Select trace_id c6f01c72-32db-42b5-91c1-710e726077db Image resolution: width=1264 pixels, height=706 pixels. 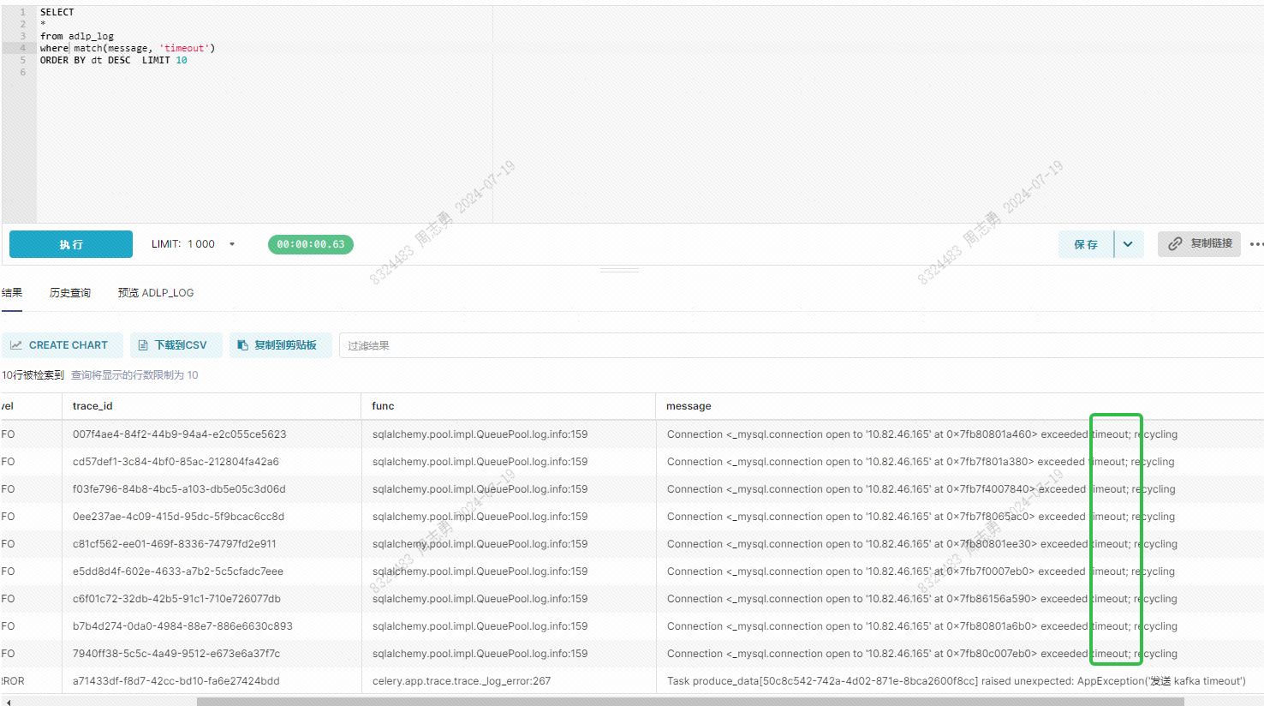click(x=176, y=599)
